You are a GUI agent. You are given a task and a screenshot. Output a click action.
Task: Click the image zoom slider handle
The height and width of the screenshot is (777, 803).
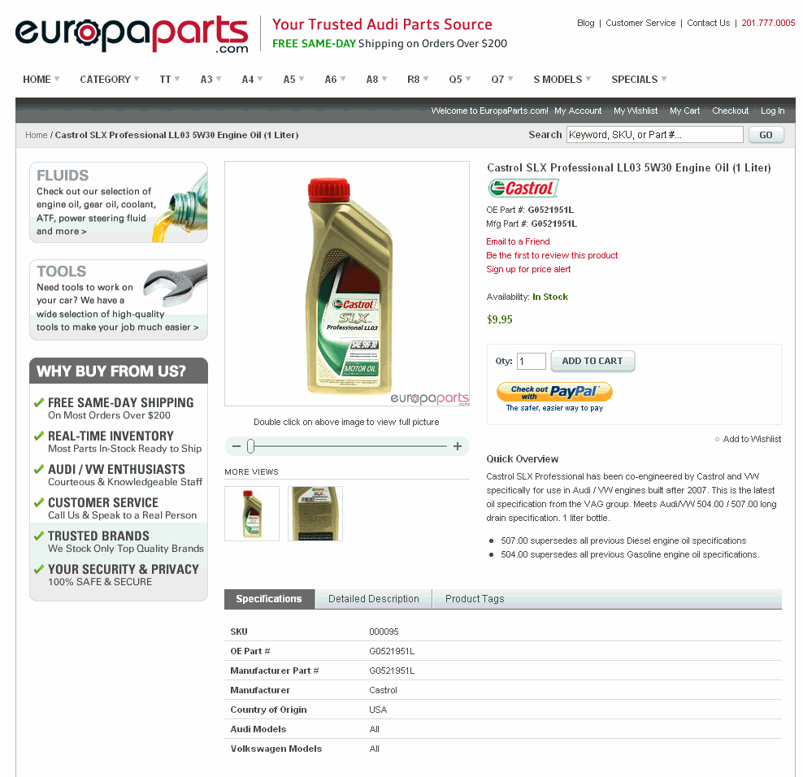(x=250, y=446)
